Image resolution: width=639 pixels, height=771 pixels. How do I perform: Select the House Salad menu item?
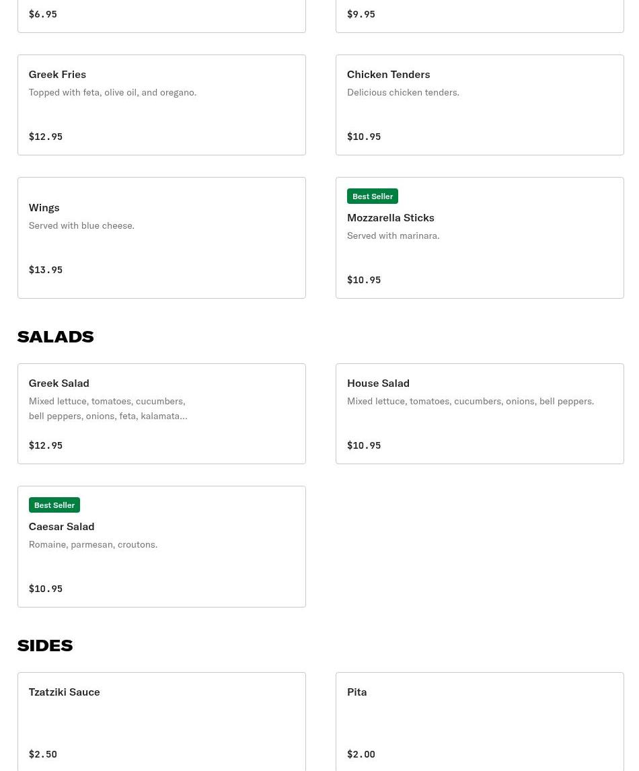(x=480, y=414)
